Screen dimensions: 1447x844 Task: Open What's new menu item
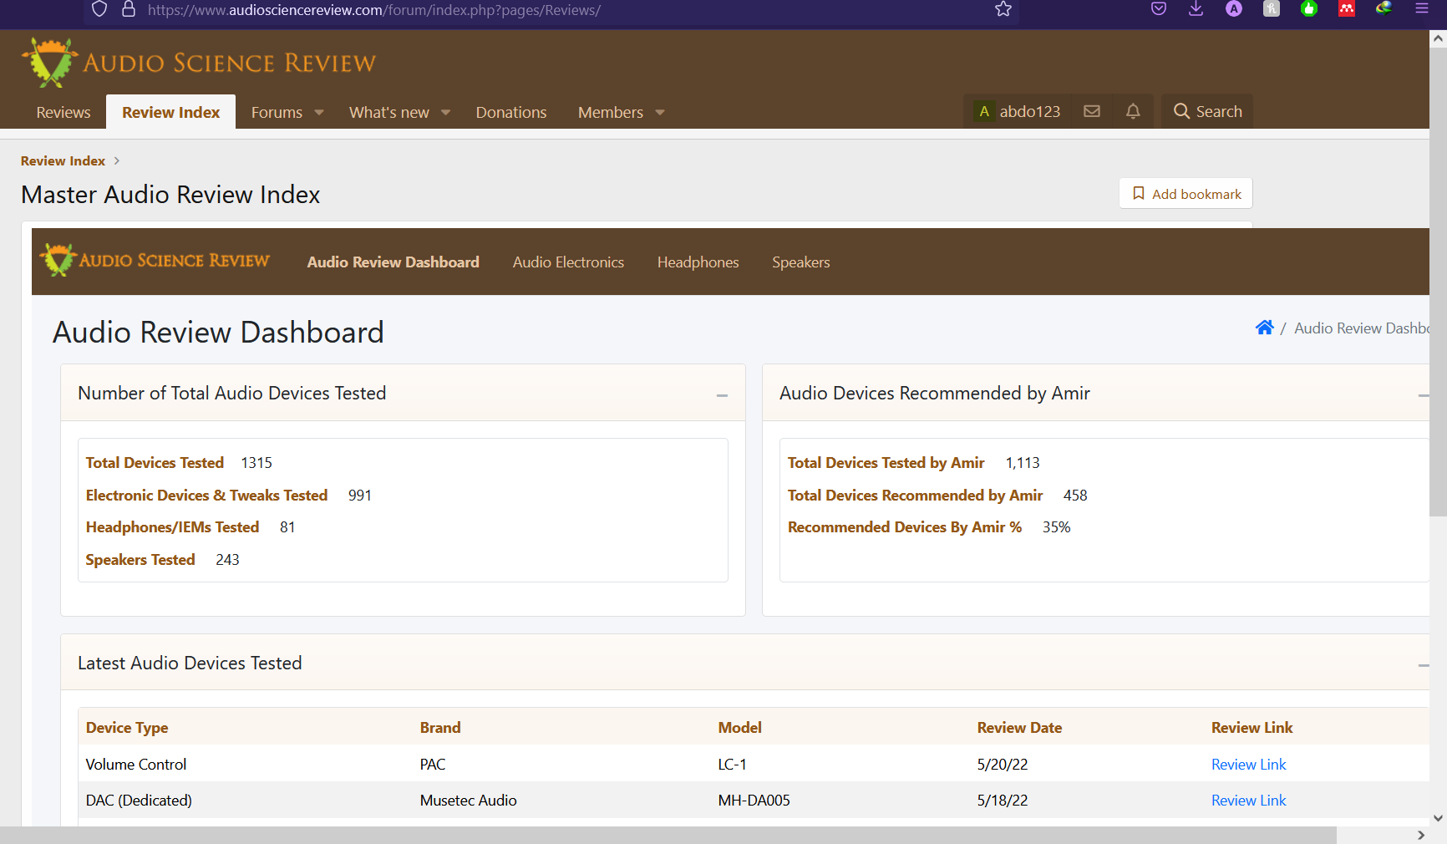coord(389,112)
